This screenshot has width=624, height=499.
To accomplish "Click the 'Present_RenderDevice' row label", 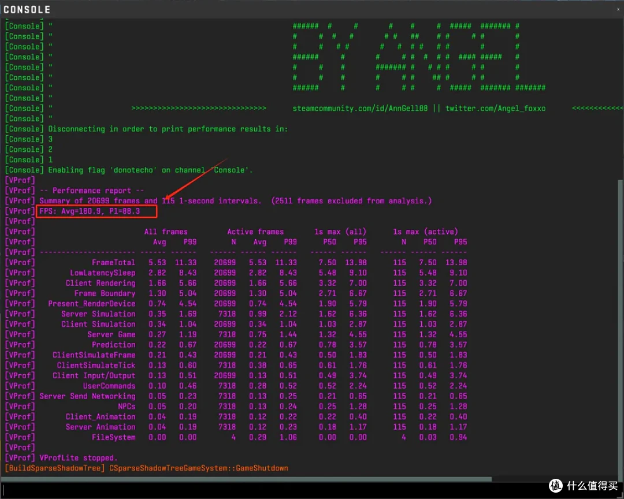I will (92, 304).
